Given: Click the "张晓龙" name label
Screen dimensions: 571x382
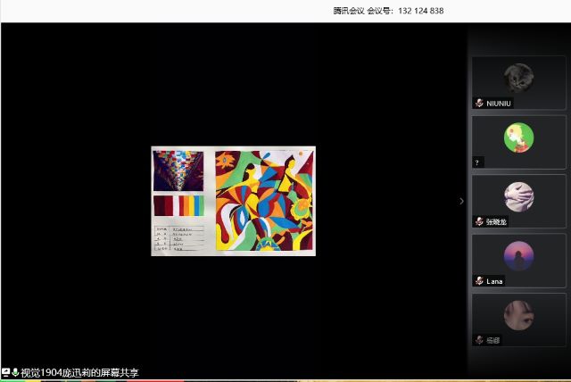Looking at the screenshot, I should (496, 221).
